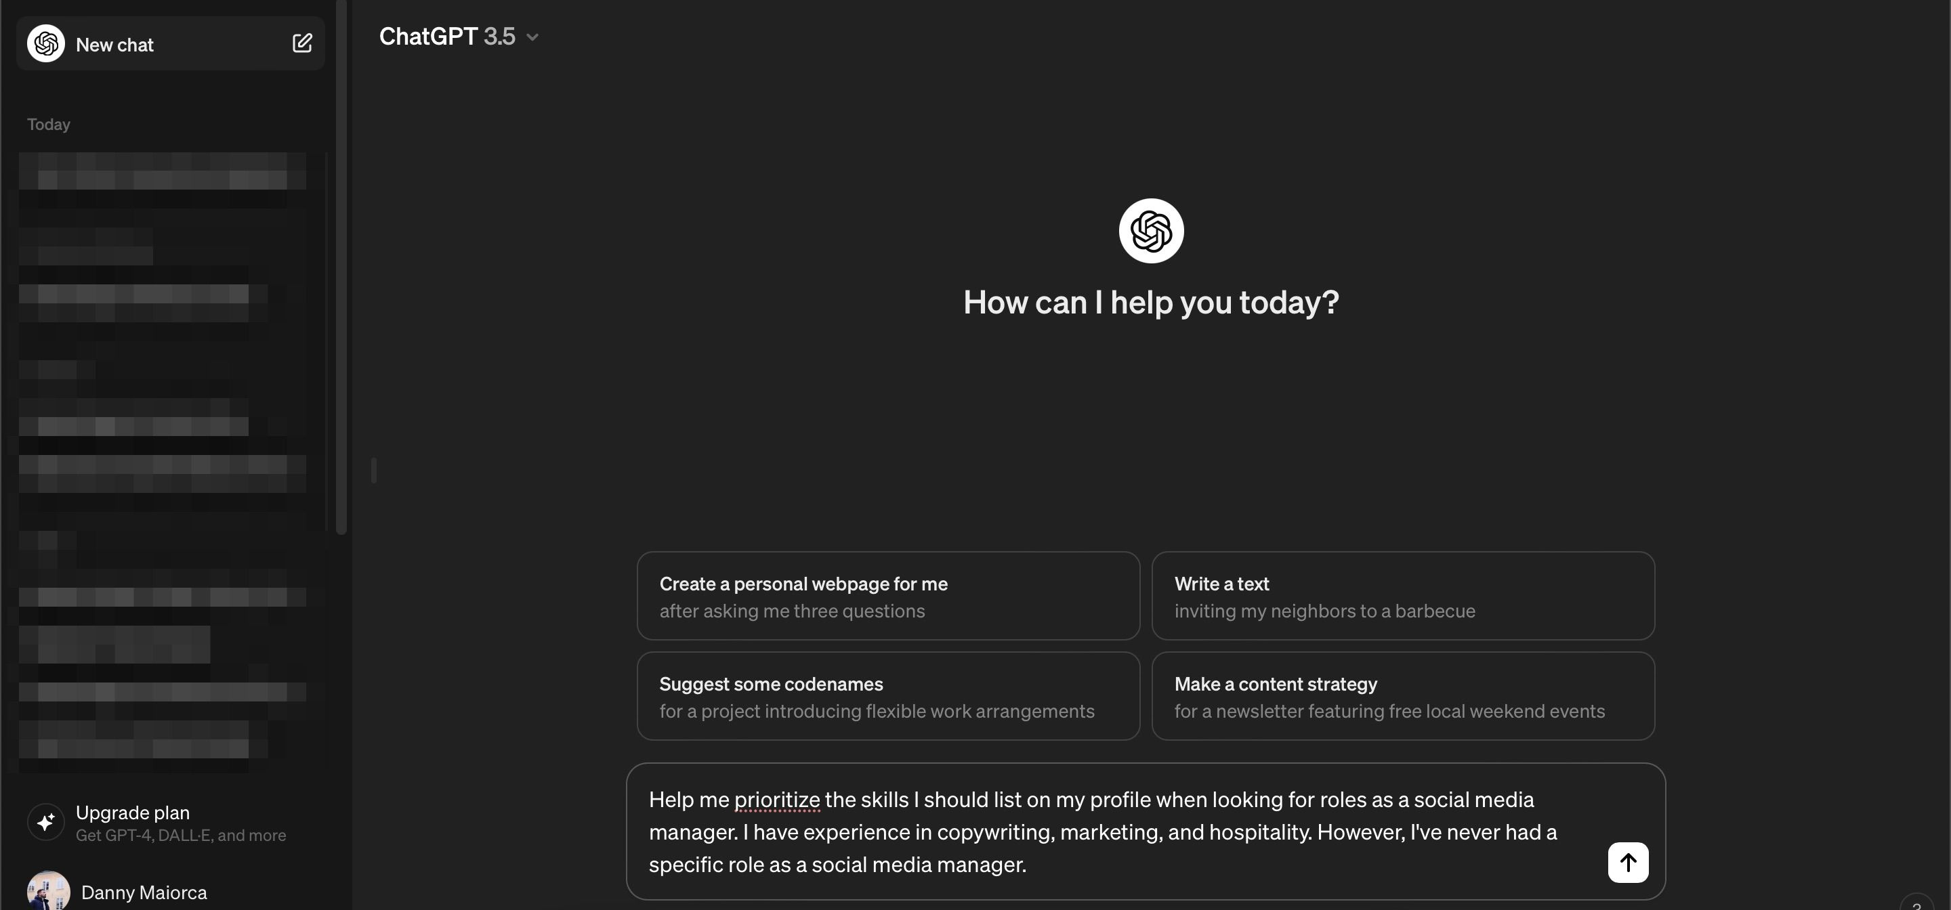Click the new chat compose pencil icon
This screenshot has width=1951, height=910.
[x=302, y=43]
